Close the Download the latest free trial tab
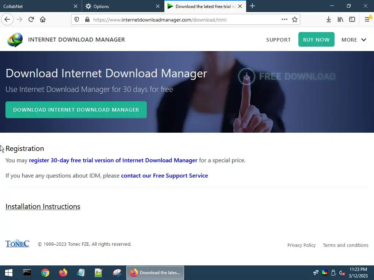Screen dimensions: 374x280 point(240,6)
